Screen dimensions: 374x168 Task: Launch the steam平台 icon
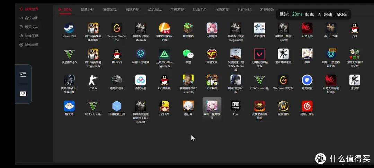[x=69, y=28]
